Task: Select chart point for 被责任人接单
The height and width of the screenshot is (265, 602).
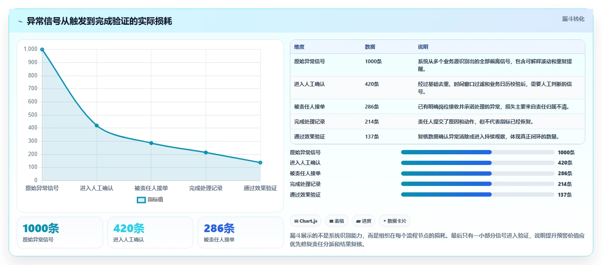Action: 151,143
